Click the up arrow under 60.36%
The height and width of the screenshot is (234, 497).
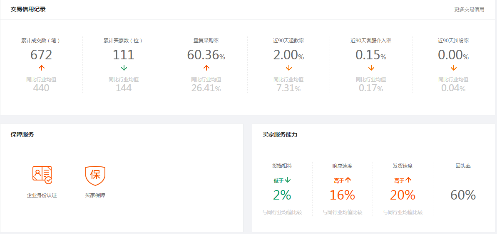(206, 68)
